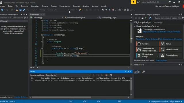Click the output panel horizontal scrollbar

coord(61,97)
